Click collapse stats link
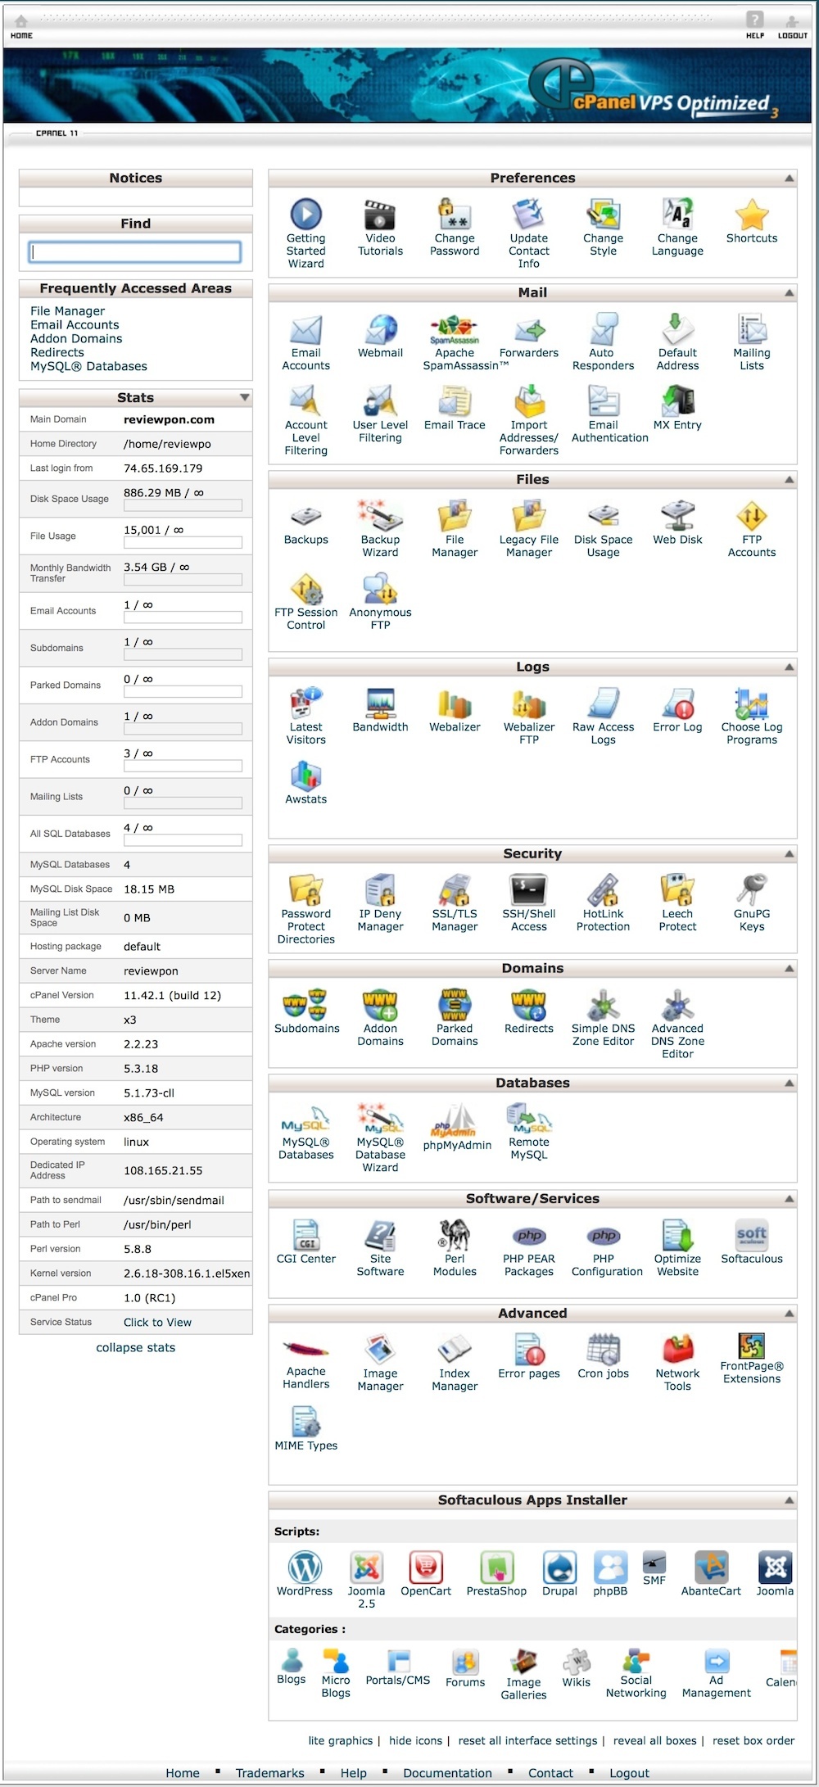 (136, 1347)
